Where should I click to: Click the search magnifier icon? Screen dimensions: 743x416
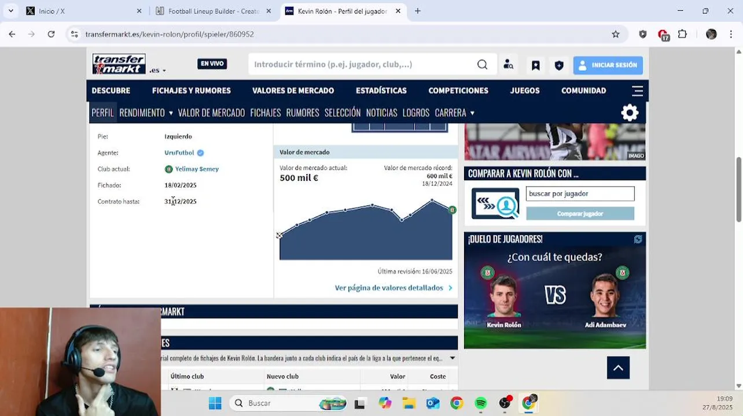482,65
